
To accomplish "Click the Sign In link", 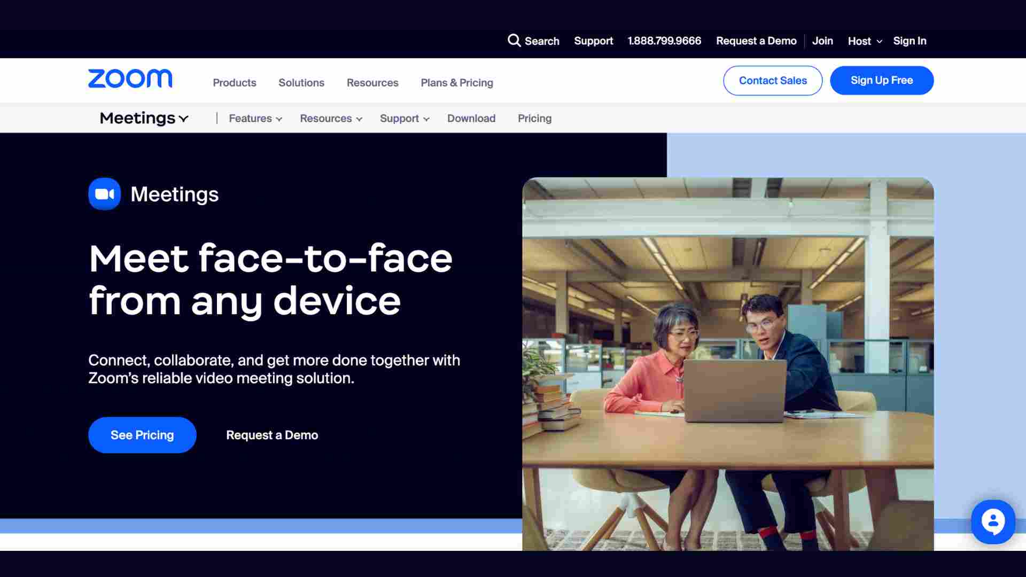I will pyautogui.click(x=910, y=41).
